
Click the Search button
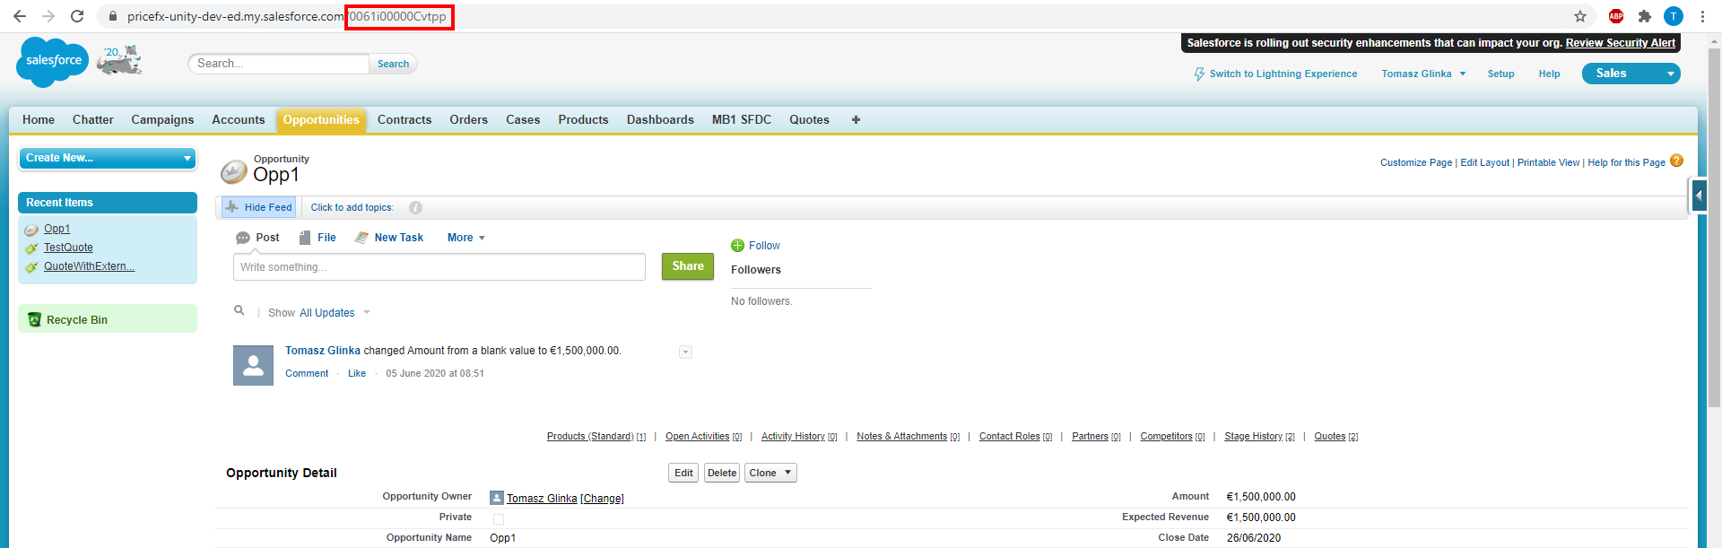[393, 64]
